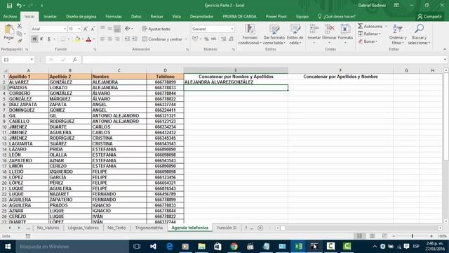Open the Lógicas_Valores sheet tab

coord(83,228)
